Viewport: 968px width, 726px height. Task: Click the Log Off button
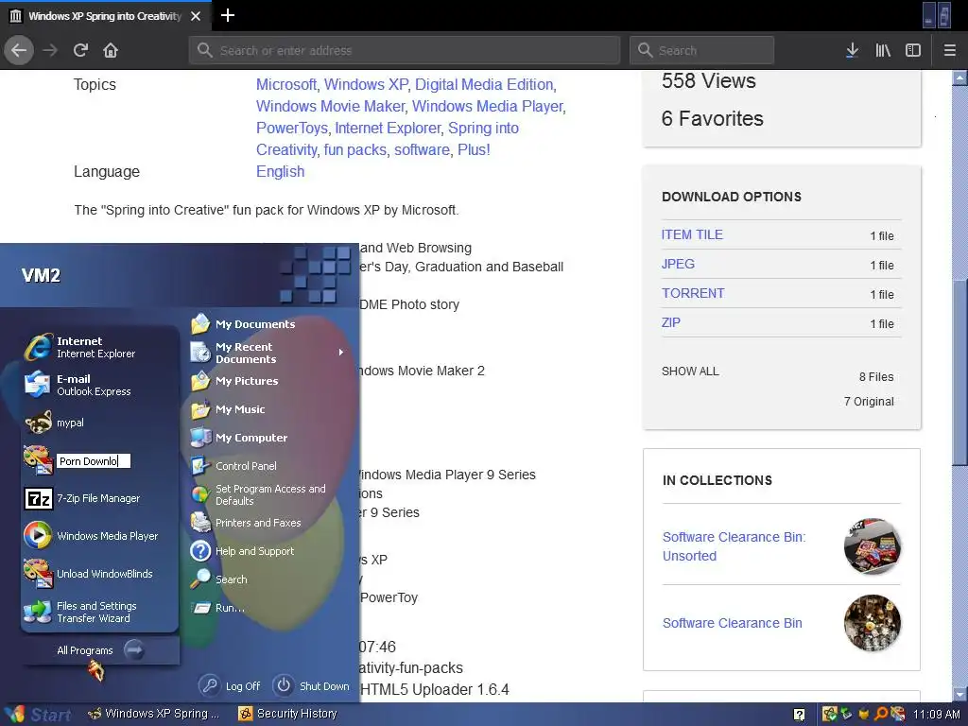click(230, 686)
